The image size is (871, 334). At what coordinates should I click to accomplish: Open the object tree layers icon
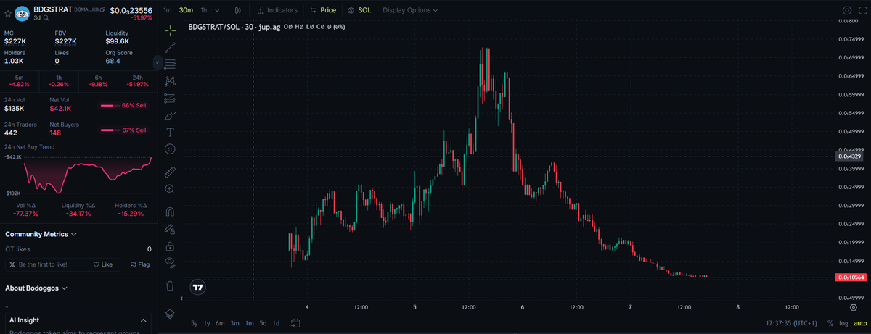click(x=170, y=314)
